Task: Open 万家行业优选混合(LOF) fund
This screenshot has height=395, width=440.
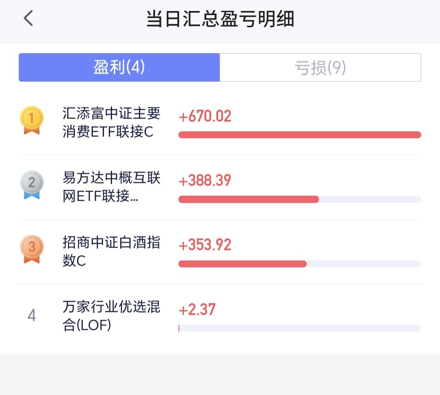Action: (111, 316)
